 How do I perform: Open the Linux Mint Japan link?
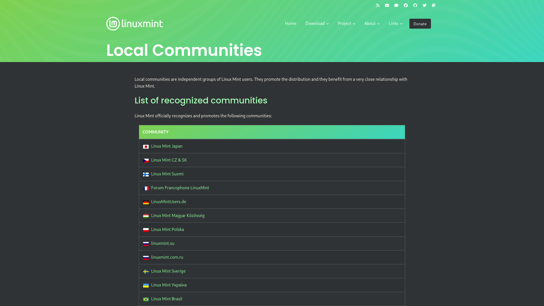point(167,146)
